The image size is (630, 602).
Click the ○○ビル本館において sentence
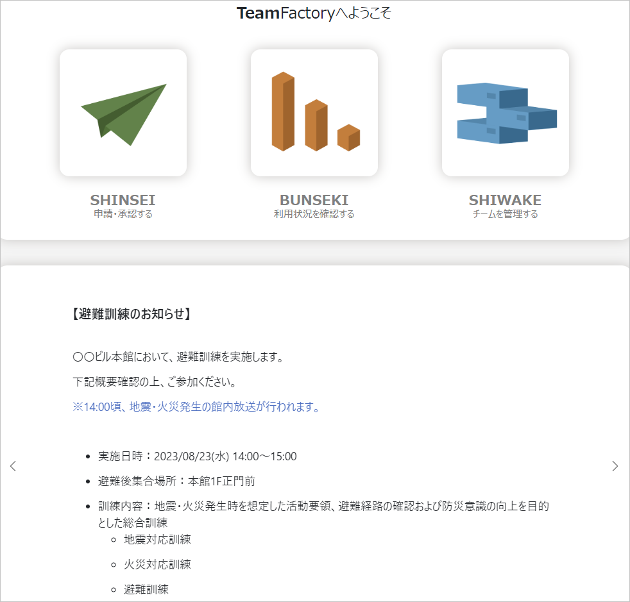(x=179, y=356)
